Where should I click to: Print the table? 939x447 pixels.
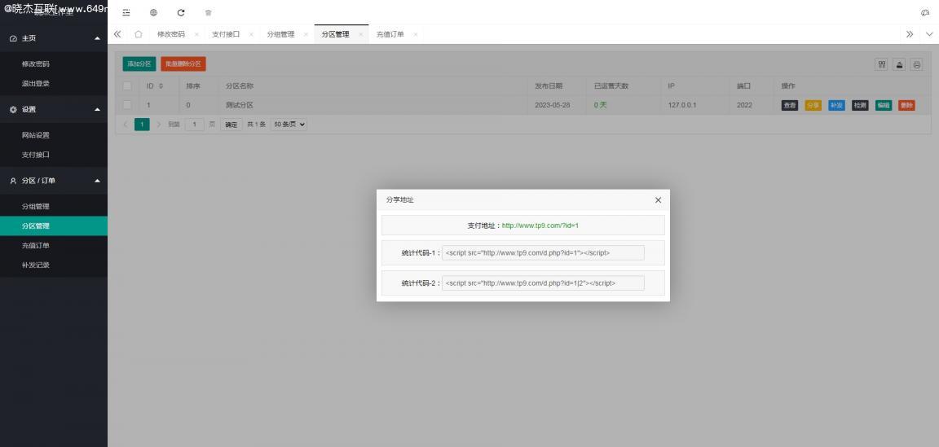point(916,64)
